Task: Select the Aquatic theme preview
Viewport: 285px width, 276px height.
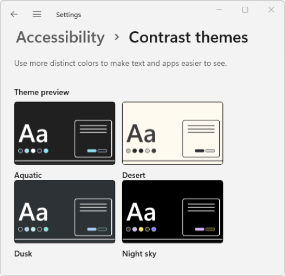Action: tap(65, 133)
